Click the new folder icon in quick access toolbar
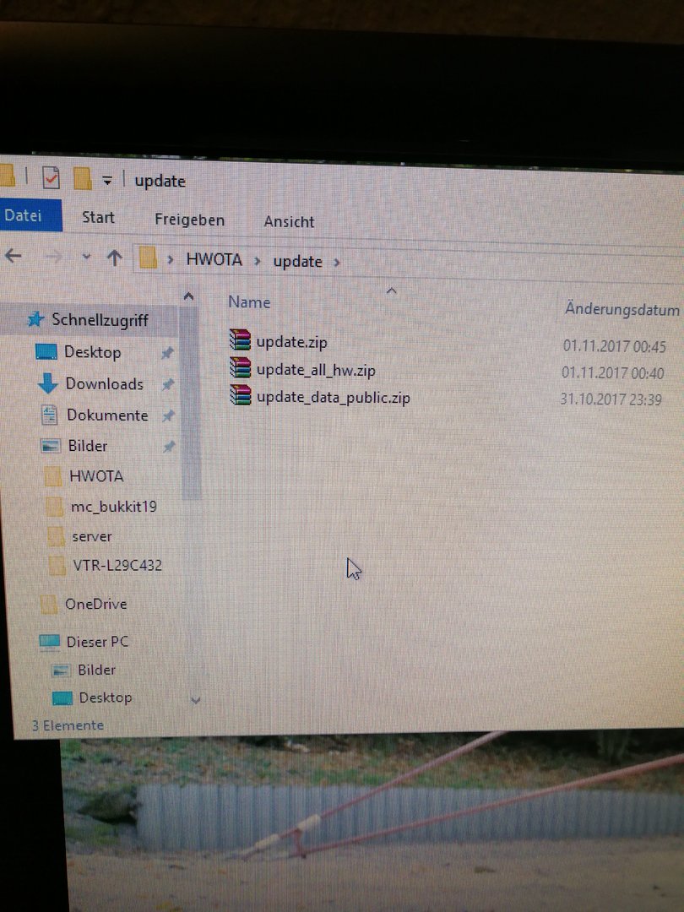 pyautogui.click(x=83, y=179)
